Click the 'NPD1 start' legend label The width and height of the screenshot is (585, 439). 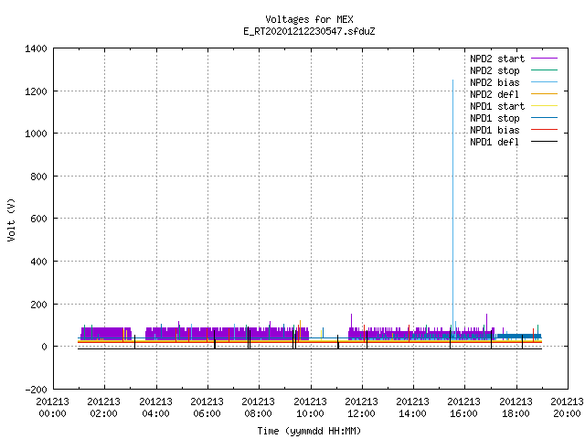(497, 106)
